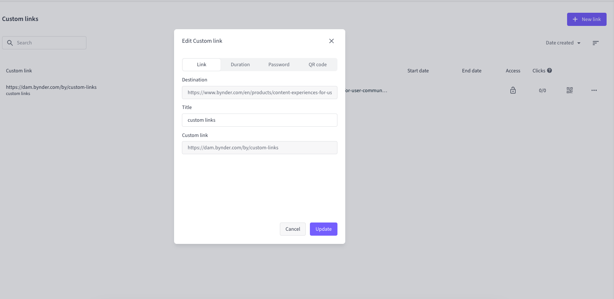Open the QR code icon in the link row
The width and height of the screenshot is (614, 299).
[x=570, y=90]
